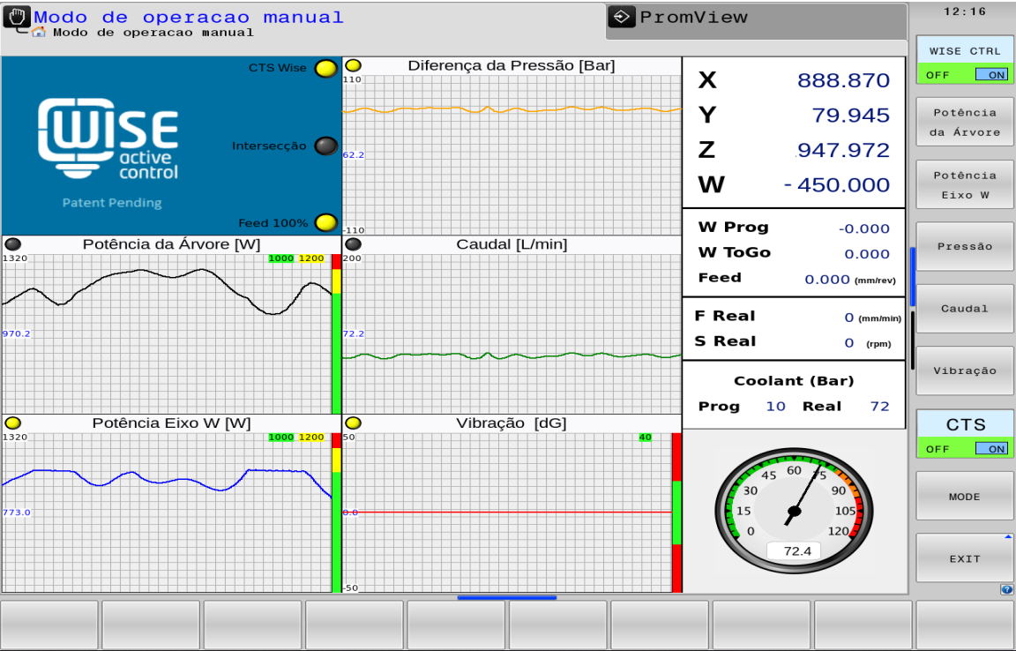Click the CTS Wise yellow indicator lamp

point(326,68)
